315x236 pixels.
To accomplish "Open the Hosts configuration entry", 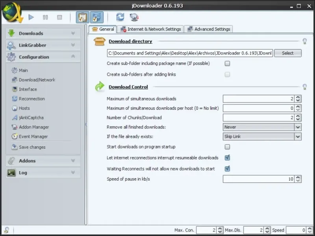I will click(24, 108).
